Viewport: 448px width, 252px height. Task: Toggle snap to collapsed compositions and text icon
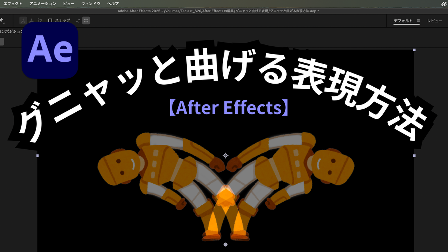point(86,21)
